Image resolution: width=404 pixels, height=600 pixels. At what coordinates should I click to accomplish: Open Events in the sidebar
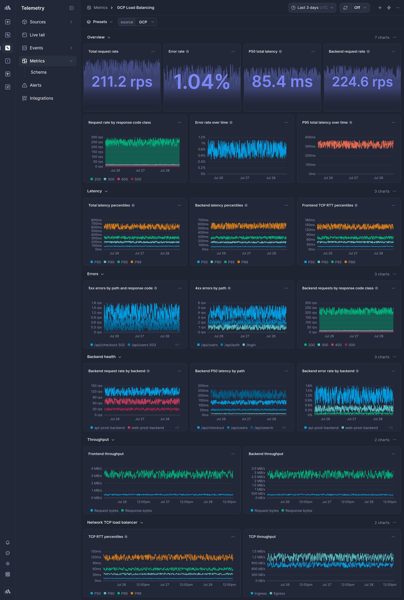coord(48,48)
